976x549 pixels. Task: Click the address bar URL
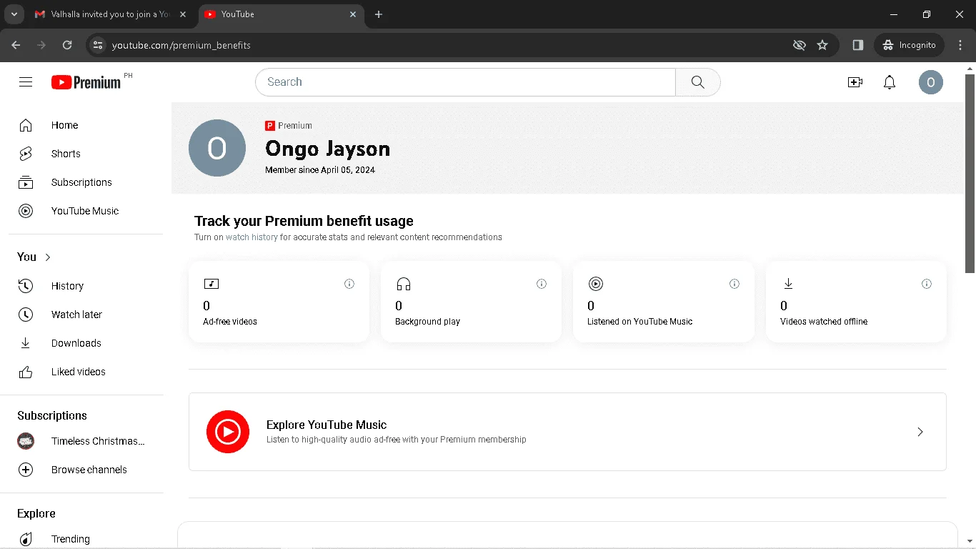(181, 45)
